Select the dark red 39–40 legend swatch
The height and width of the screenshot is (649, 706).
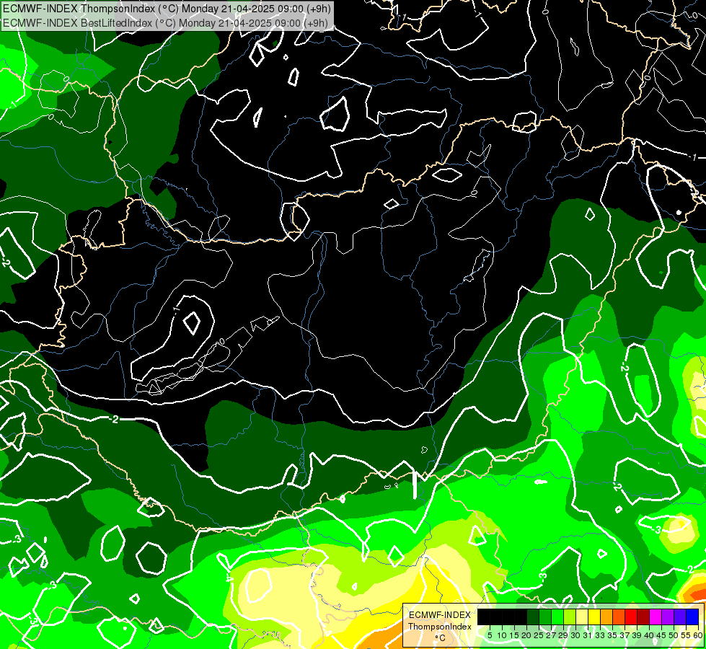coord(643,617)
